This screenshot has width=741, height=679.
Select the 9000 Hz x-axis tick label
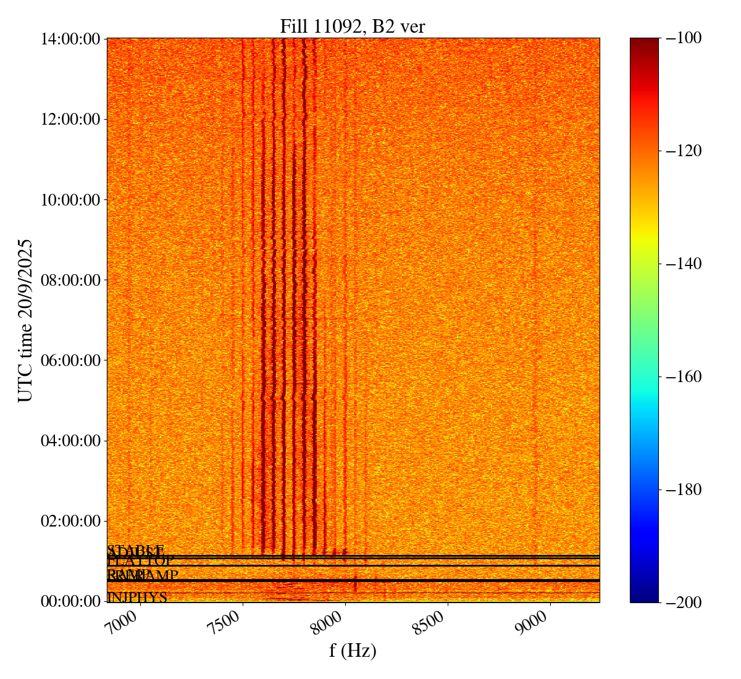[x=537, y=623]
